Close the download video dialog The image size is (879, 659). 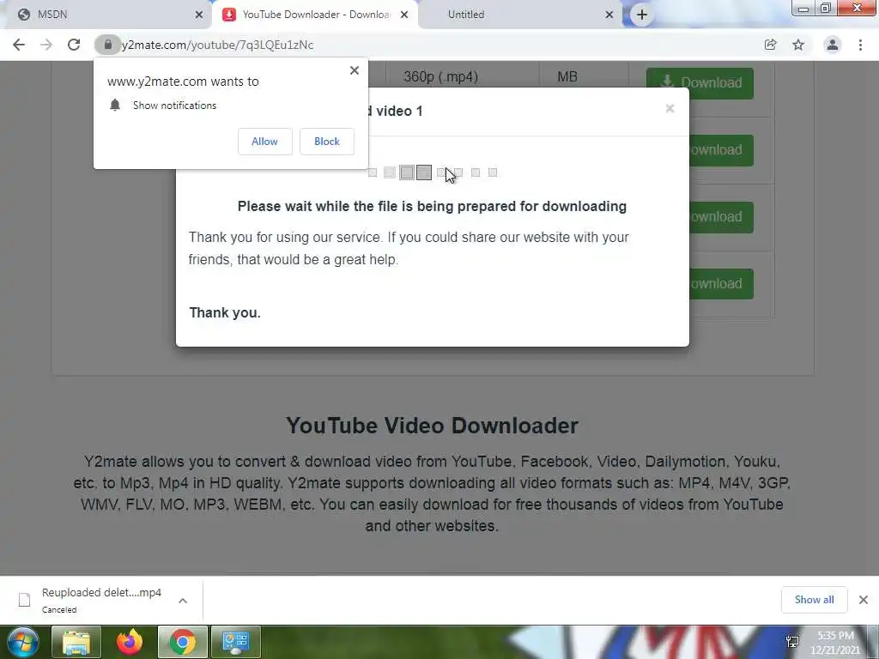[x=670, y=109]
